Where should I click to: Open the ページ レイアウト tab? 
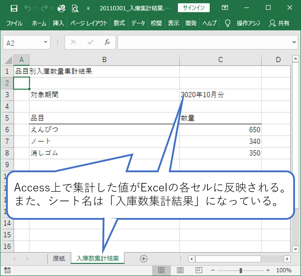click(89, 23)
